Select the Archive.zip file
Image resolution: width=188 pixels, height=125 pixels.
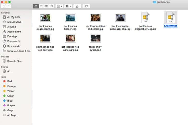coord(171,18)
